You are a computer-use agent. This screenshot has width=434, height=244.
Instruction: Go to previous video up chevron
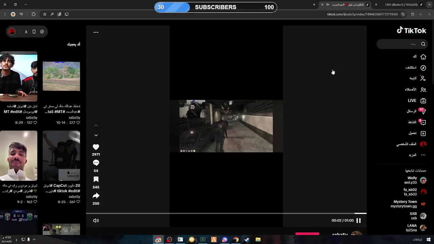tap(96, 125)
